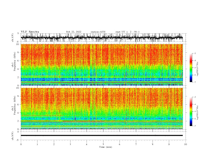Viewport: 209px width, 162px height.
Task: Click the "8" minute tick label on time axis
Action: [x=153, y=144]
